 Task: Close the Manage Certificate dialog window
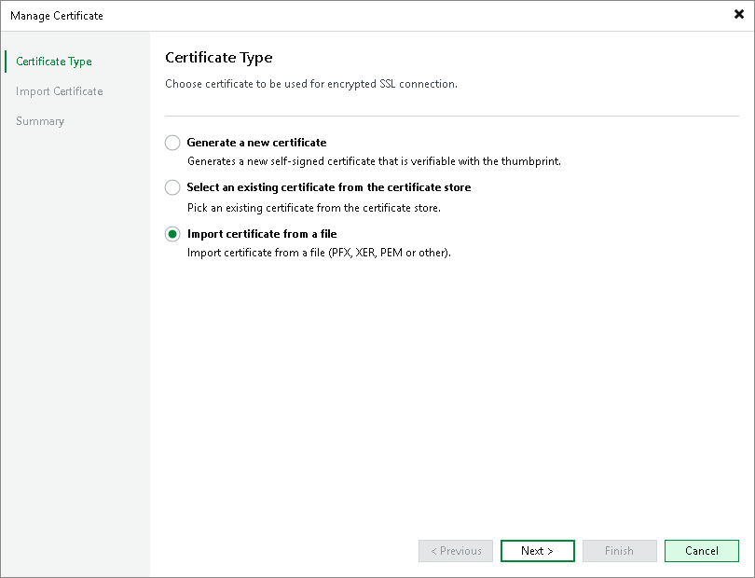coord(738,15)
